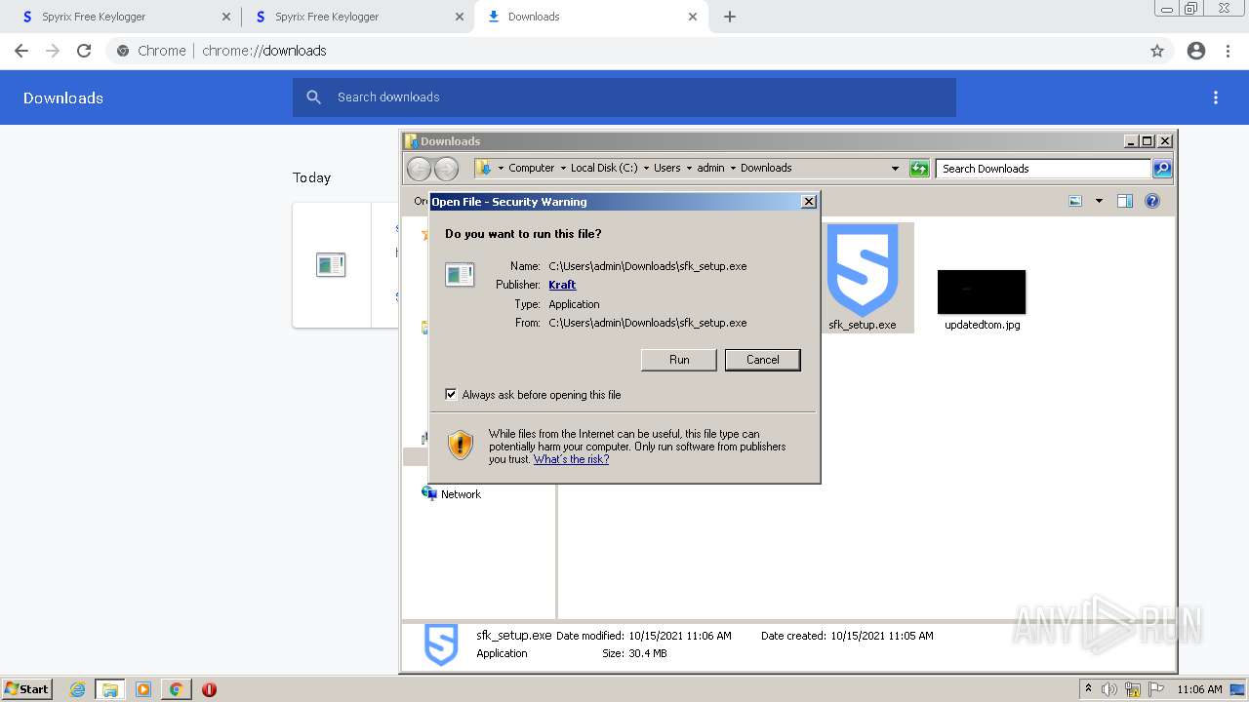Click the change view icon in Explorer
Image resolution: width=1249 pixels, height=702 pixels.
tap(1075, 201)
